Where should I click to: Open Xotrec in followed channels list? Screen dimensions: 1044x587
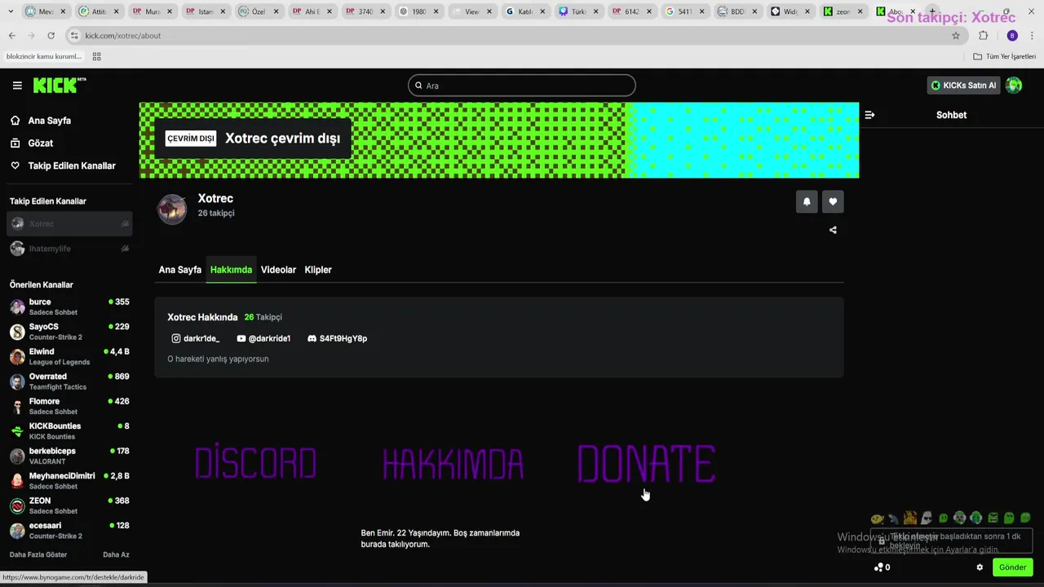click(69, 223)
